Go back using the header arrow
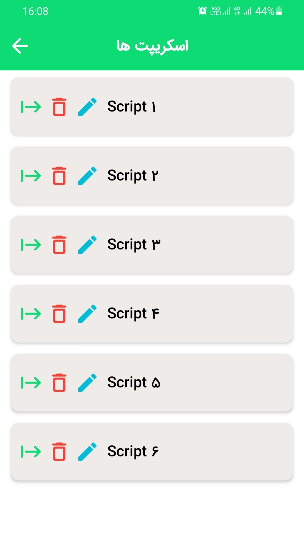This screenshot has height=540, width=304. pos(20,46)
